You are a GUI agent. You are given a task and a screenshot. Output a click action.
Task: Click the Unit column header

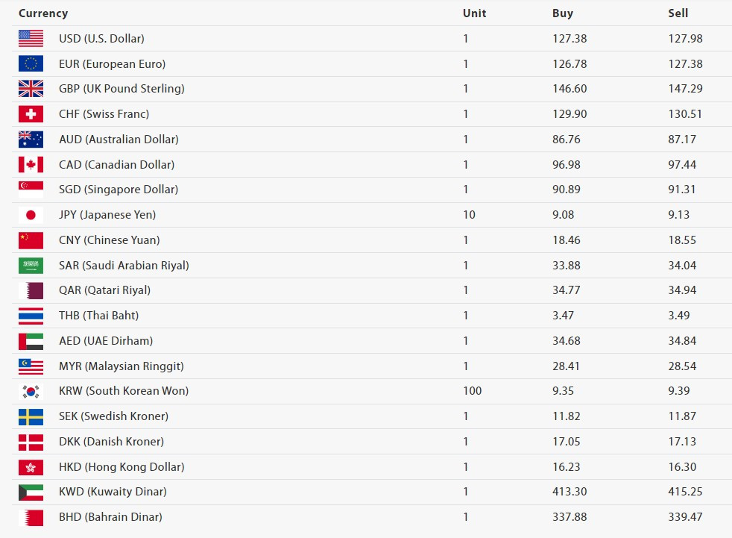(x=474, y=13)
